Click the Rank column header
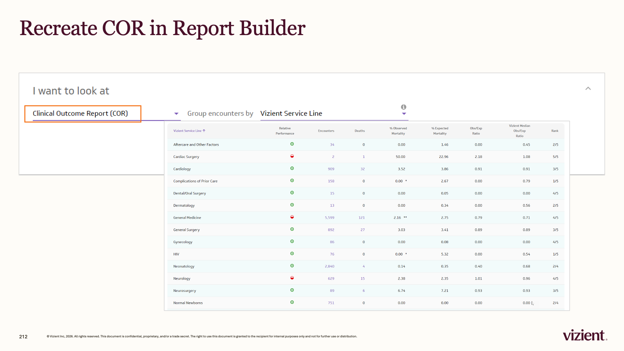Screen dimensions: 624x351 click(555, 131)
